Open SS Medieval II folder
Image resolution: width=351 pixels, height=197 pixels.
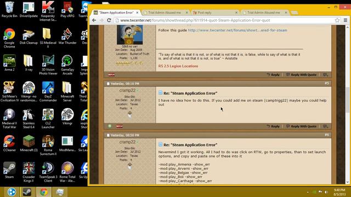tap(48, 38)
